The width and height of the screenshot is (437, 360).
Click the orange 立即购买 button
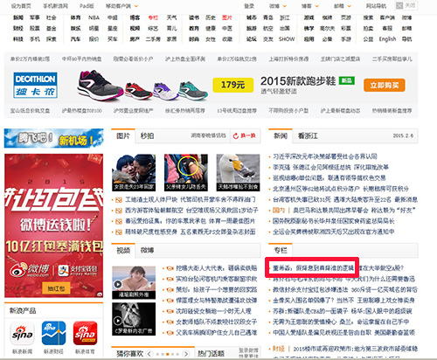[385, 85]
